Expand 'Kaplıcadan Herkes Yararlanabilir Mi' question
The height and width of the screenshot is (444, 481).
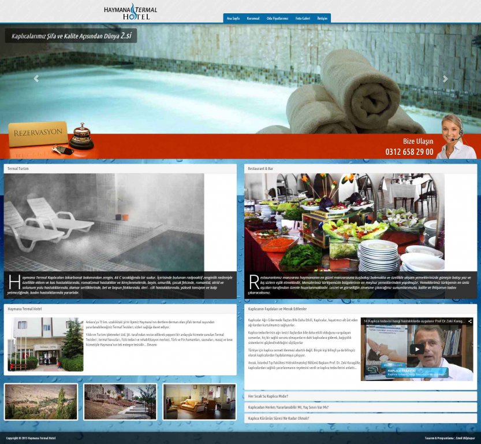click(x=288, y=407)
